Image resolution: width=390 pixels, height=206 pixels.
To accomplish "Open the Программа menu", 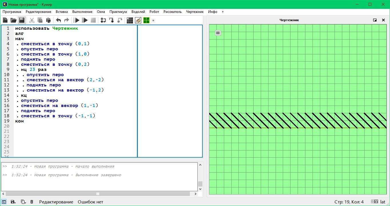I will 12,12.
